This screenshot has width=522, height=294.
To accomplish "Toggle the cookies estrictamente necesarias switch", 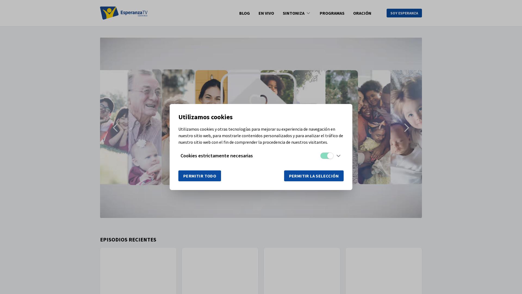I will (327, 156).
